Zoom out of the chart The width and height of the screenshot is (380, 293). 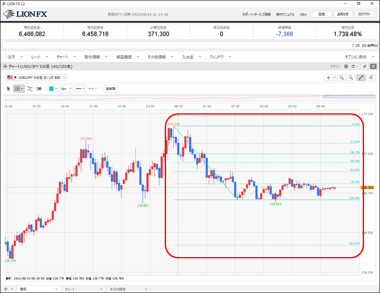[x=351, y=78]
